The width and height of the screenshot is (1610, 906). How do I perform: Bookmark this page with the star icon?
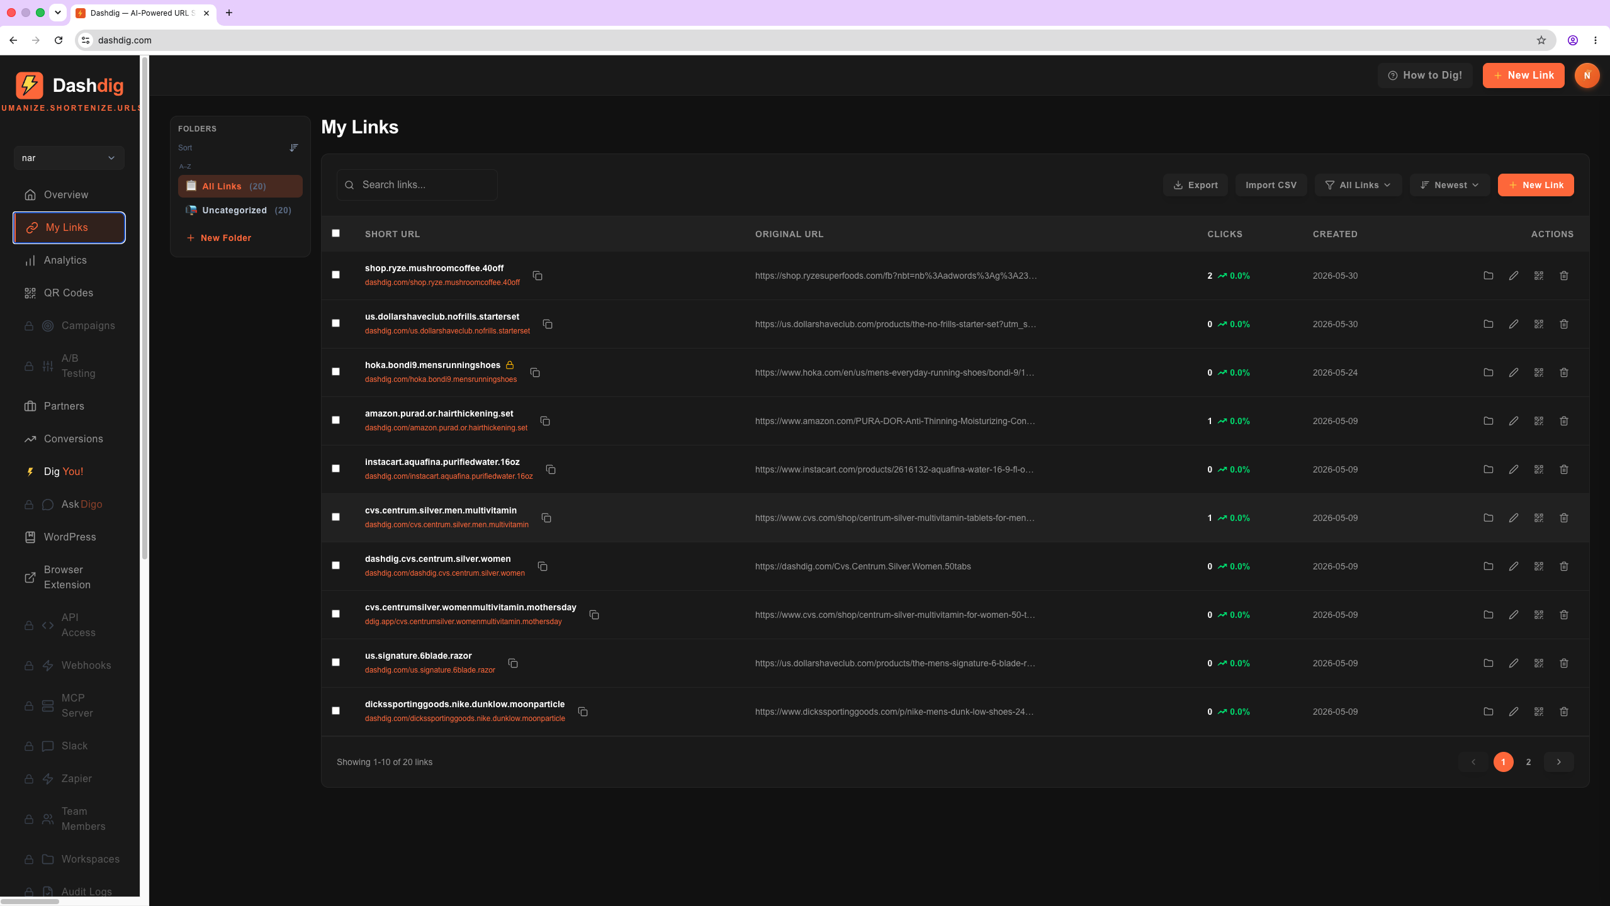1541,40
